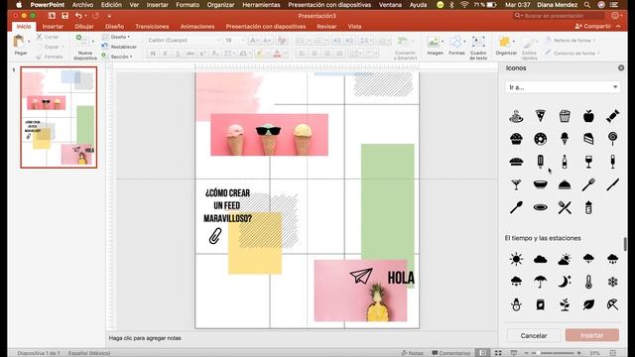Close the Iconos panel
This screenshot has height=357, width=635.
[x=621, y=68]
